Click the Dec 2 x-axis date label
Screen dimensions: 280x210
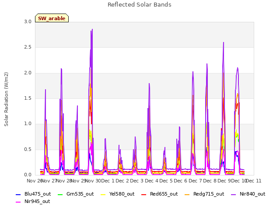pyautogui.click(x=122, y=181)
